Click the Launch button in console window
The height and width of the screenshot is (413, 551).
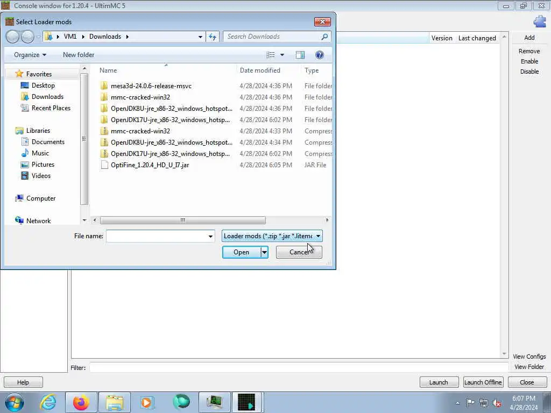(439, 382)
